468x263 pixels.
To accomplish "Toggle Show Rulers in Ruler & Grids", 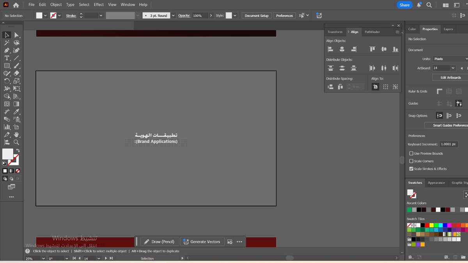I will (440, 92).
